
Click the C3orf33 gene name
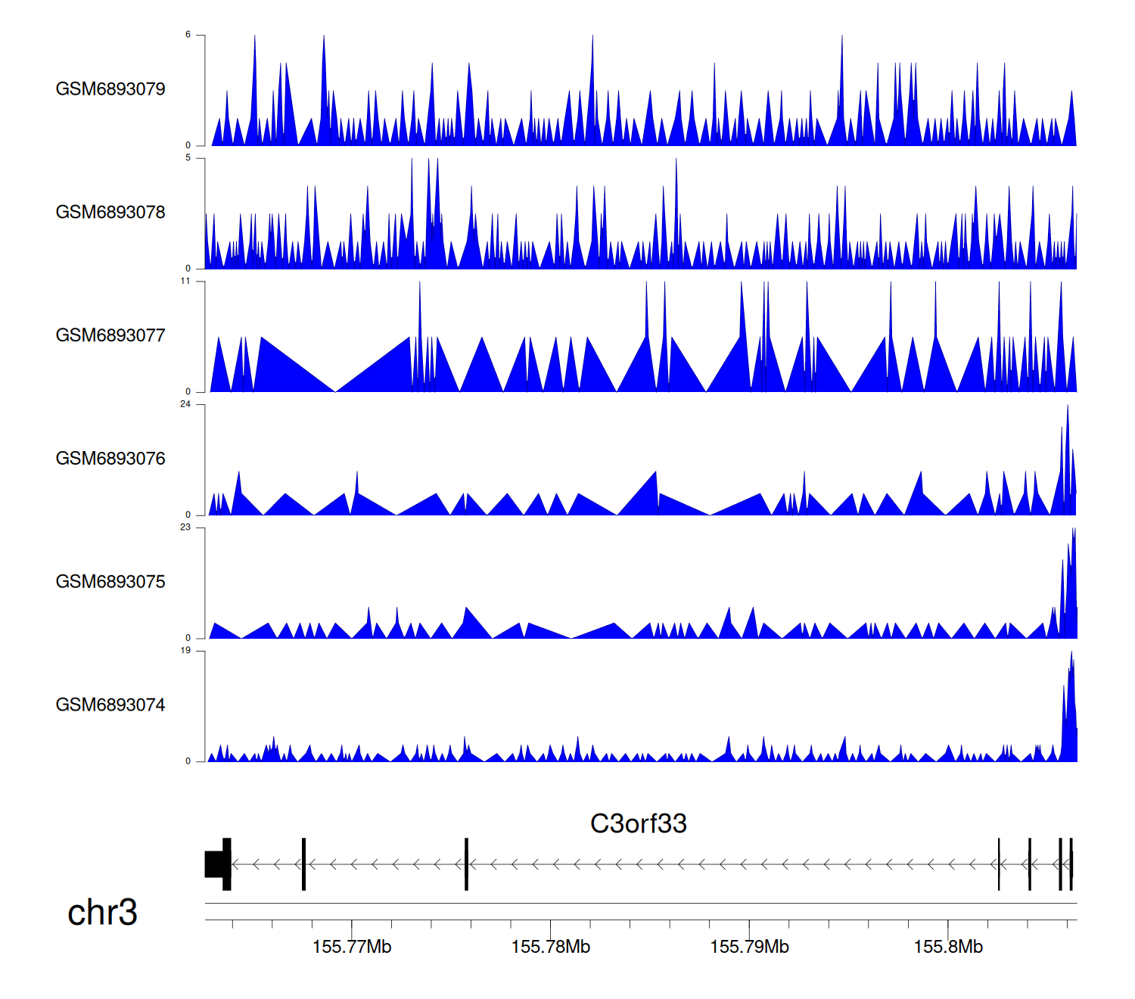pyautogui.click(x=638, y=823)
